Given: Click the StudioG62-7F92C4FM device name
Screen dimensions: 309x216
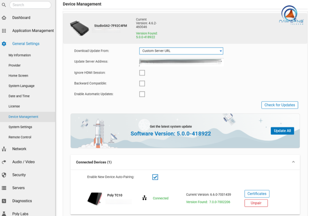Looking at the screenshot, I should point(111,26).
